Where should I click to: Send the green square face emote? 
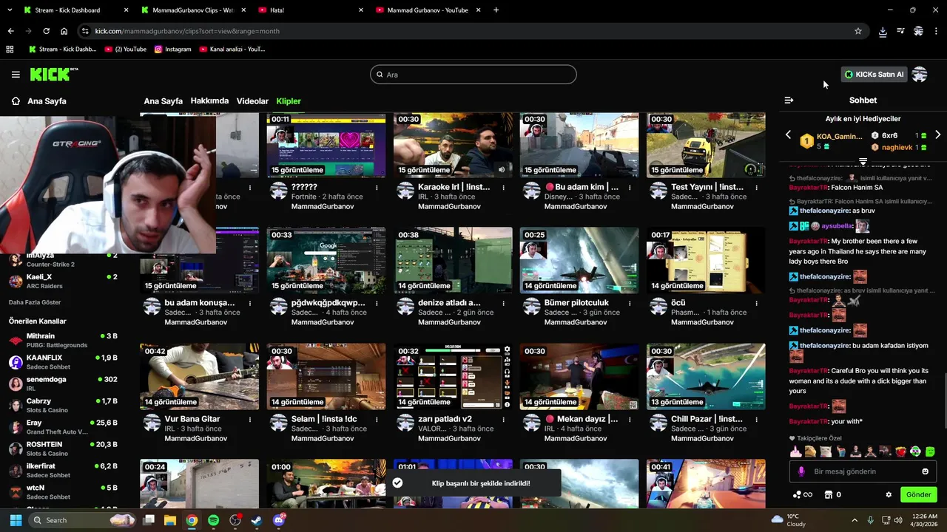[x=930, y=452]
